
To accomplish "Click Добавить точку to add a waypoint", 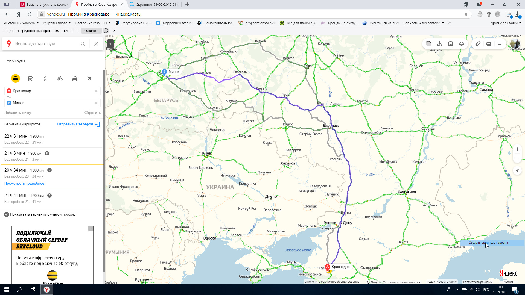I will [18, 113].
